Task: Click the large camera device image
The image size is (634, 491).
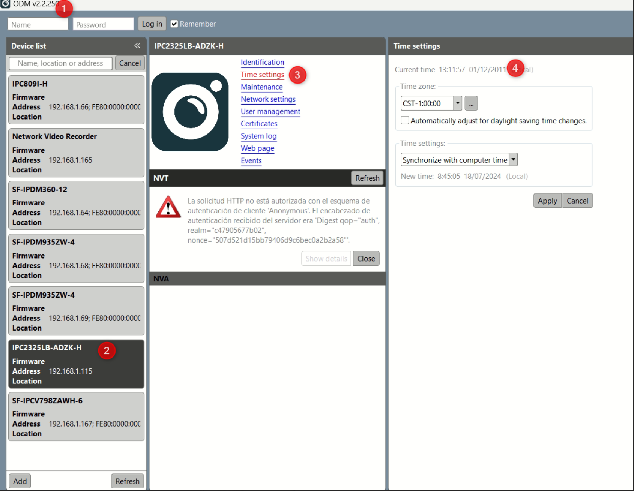Action: [x=190, y=112]
